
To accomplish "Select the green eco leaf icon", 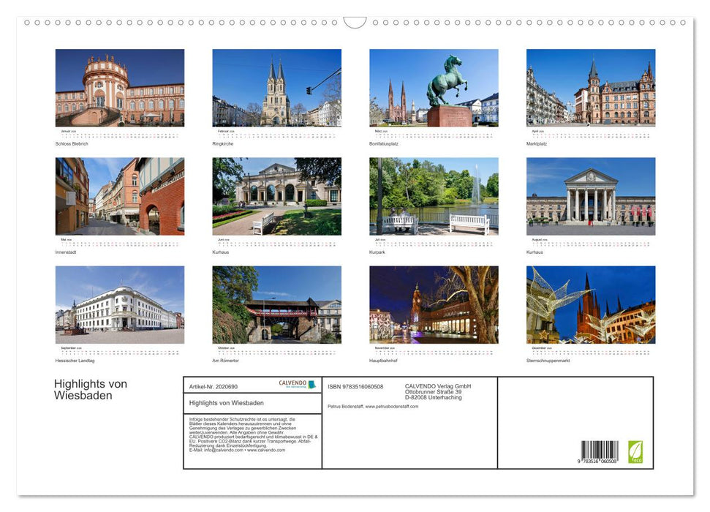I will (x=636, y=451).
